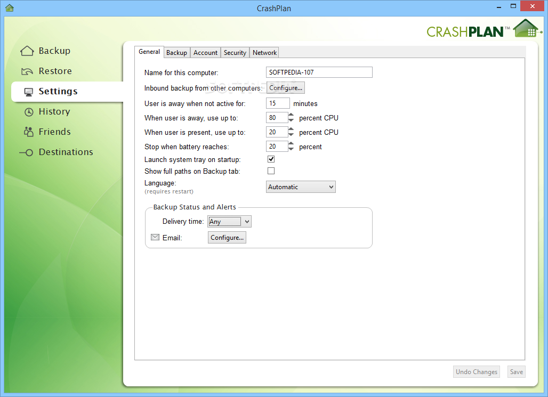This screenshot has width=548, height=397.
Task: Open the Friends section in the sidebar
Action: (54, 132)
